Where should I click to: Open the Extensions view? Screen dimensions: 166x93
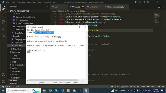pos(3,36)
